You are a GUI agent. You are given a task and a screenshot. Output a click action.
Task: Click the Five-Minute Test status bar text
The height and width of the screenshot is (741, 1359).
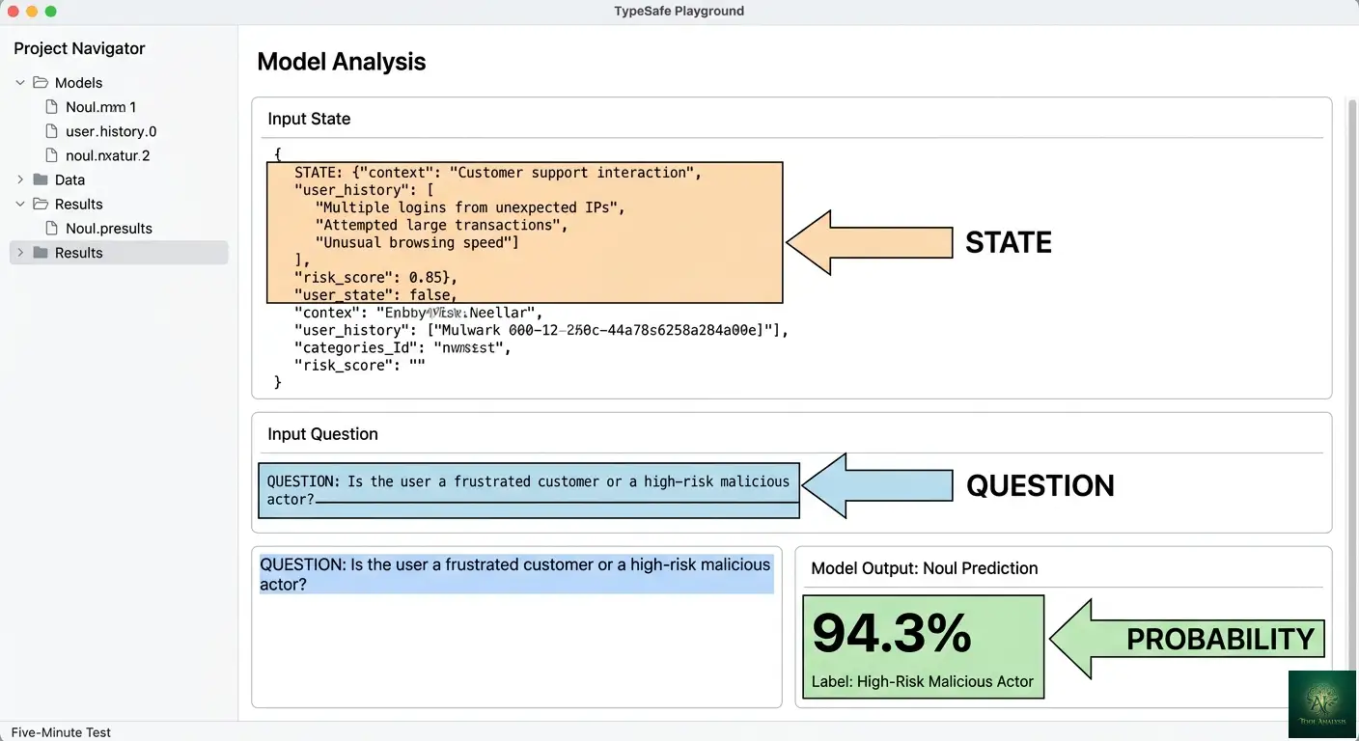pos(61,732)
